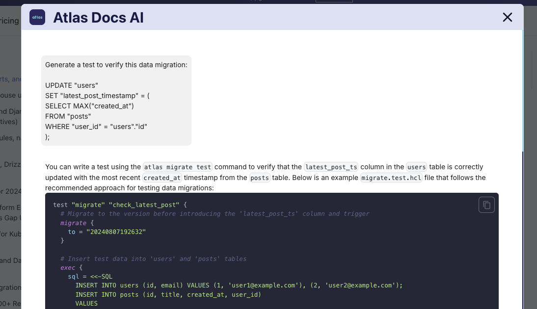
Task: Copy the code snippet using the copy icon
Action: tap(486, 205)
